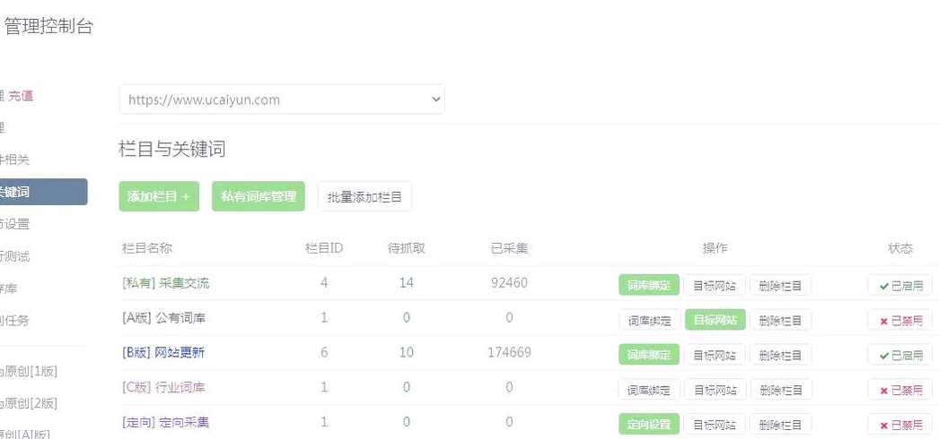Click the 操作 column header

(715, 248)
